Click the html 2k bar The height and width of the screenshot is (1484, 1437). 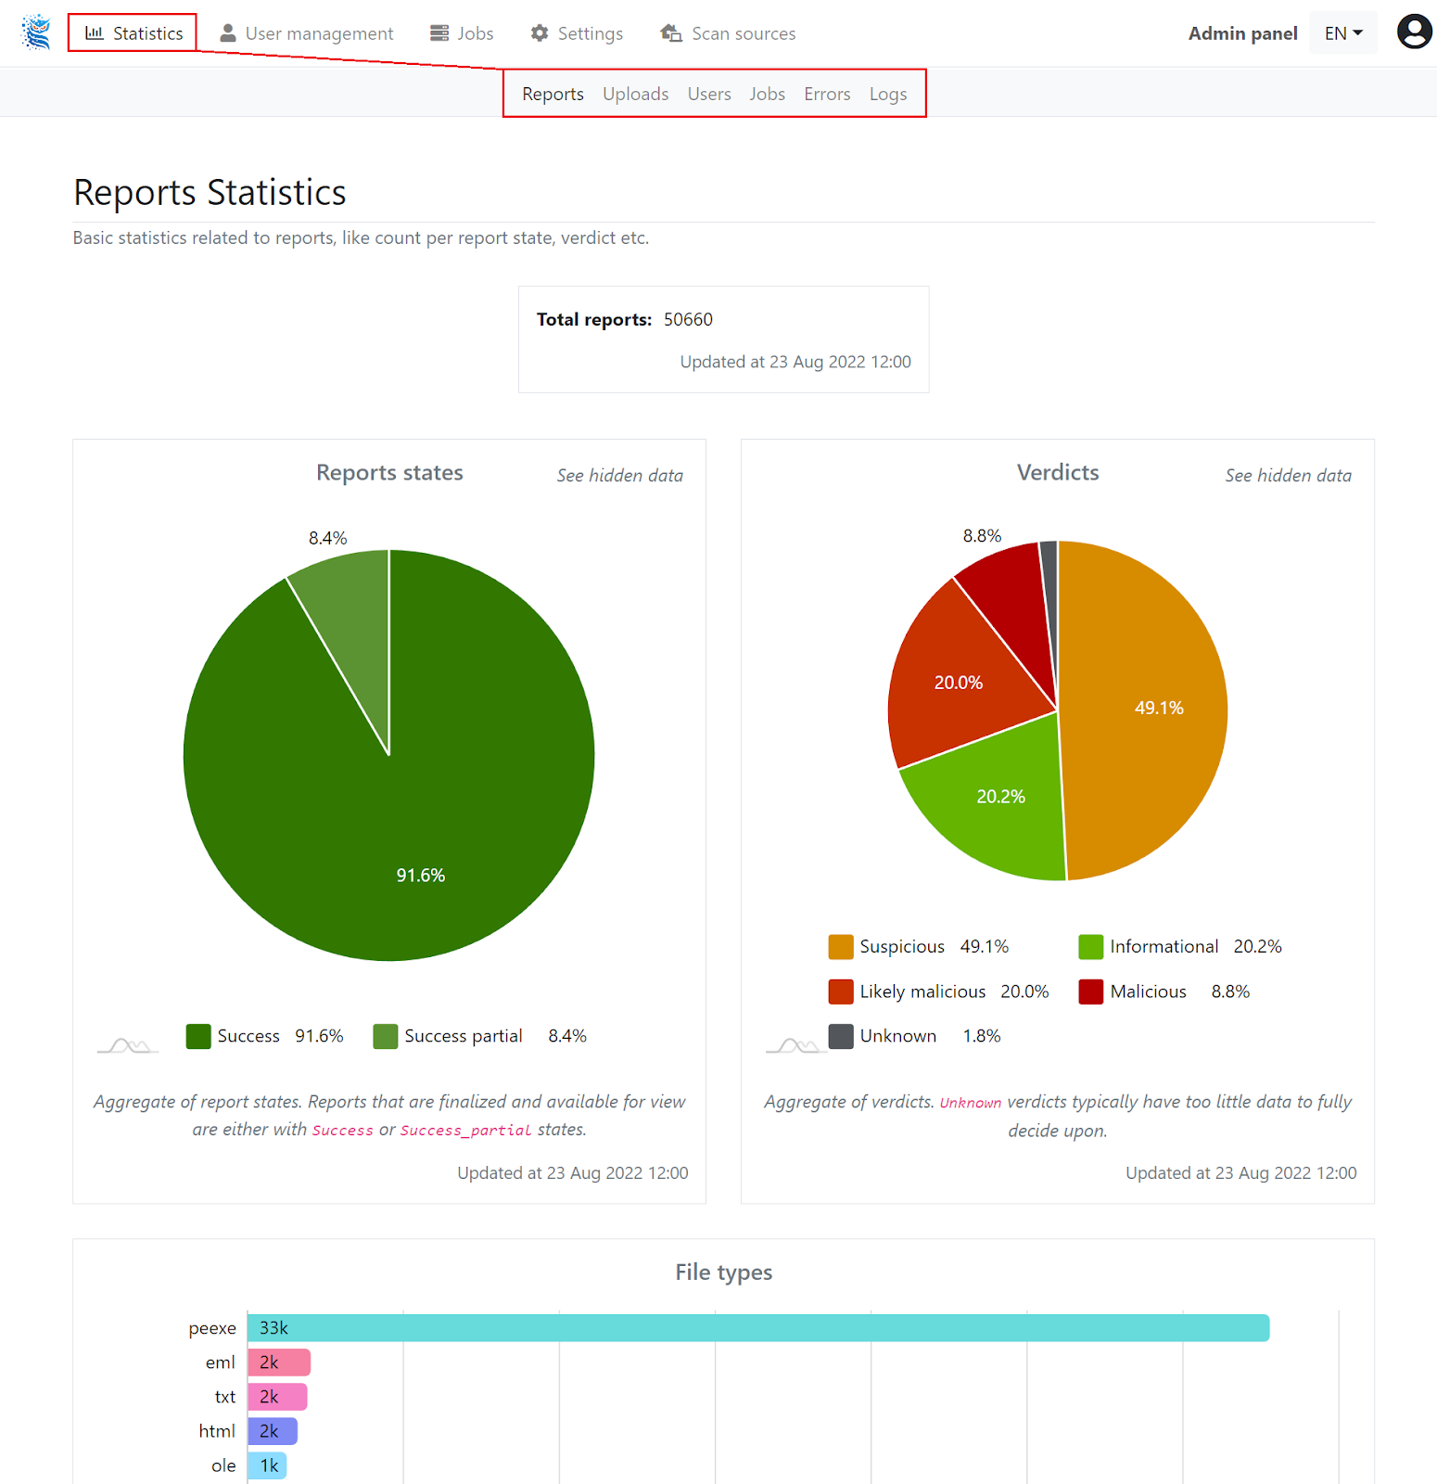coord(273,1431)
